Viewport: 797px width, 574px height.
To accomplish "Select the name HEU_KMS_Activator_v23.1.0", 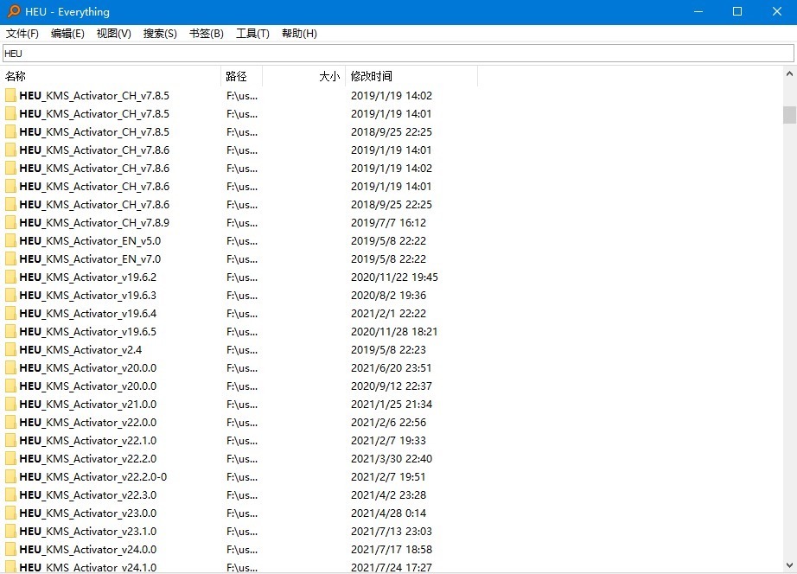I will pos(88,532).
